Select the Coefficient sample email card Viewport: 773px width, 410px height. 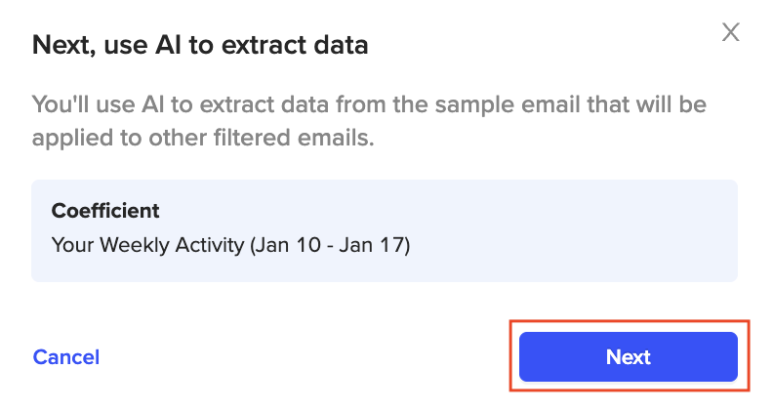tap(384, 230)
